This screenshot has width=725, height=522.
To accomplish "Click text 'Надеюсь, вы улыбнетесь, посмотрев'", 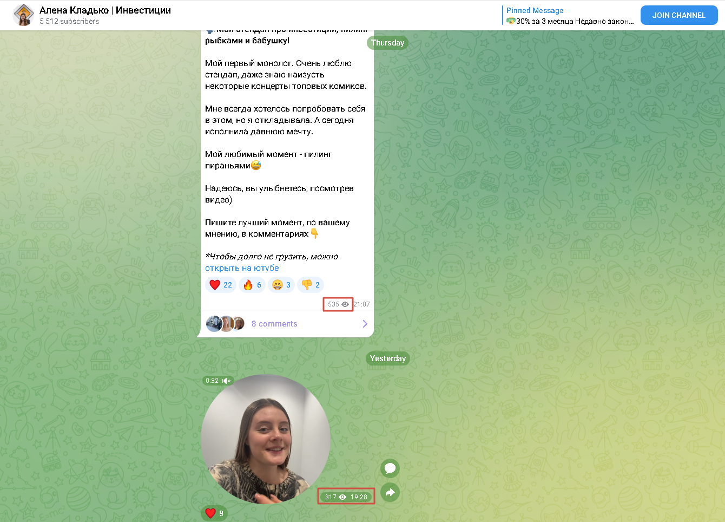I will point(279,188).
